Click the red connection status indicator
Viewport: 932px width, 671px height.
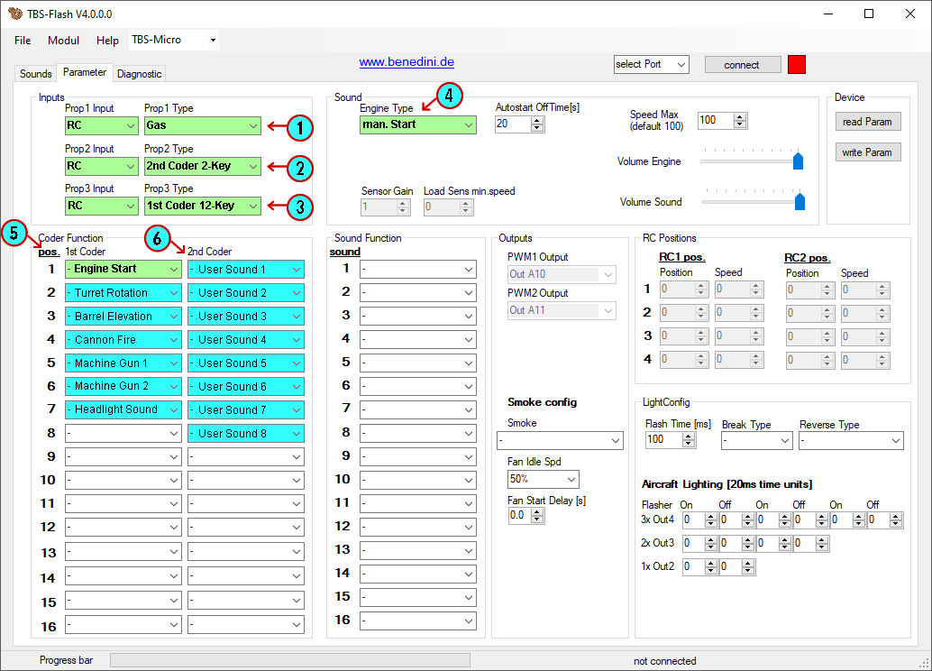(x=797, y=64)
